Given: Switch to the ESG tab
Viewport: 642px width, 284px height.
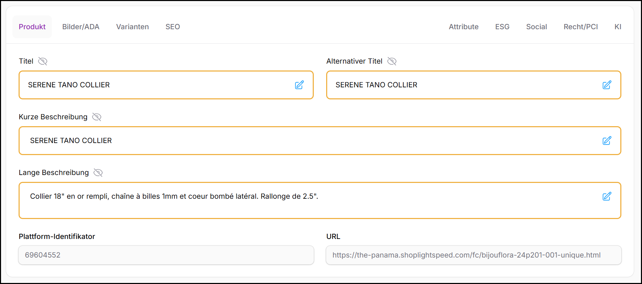Looking at the screenshot, I should [x=502, y=27].
